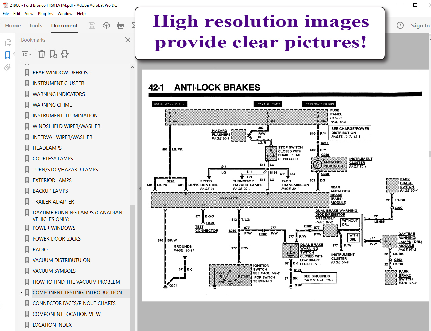Go to VACUUM SYMBOLS bookmark

point(54,271)
